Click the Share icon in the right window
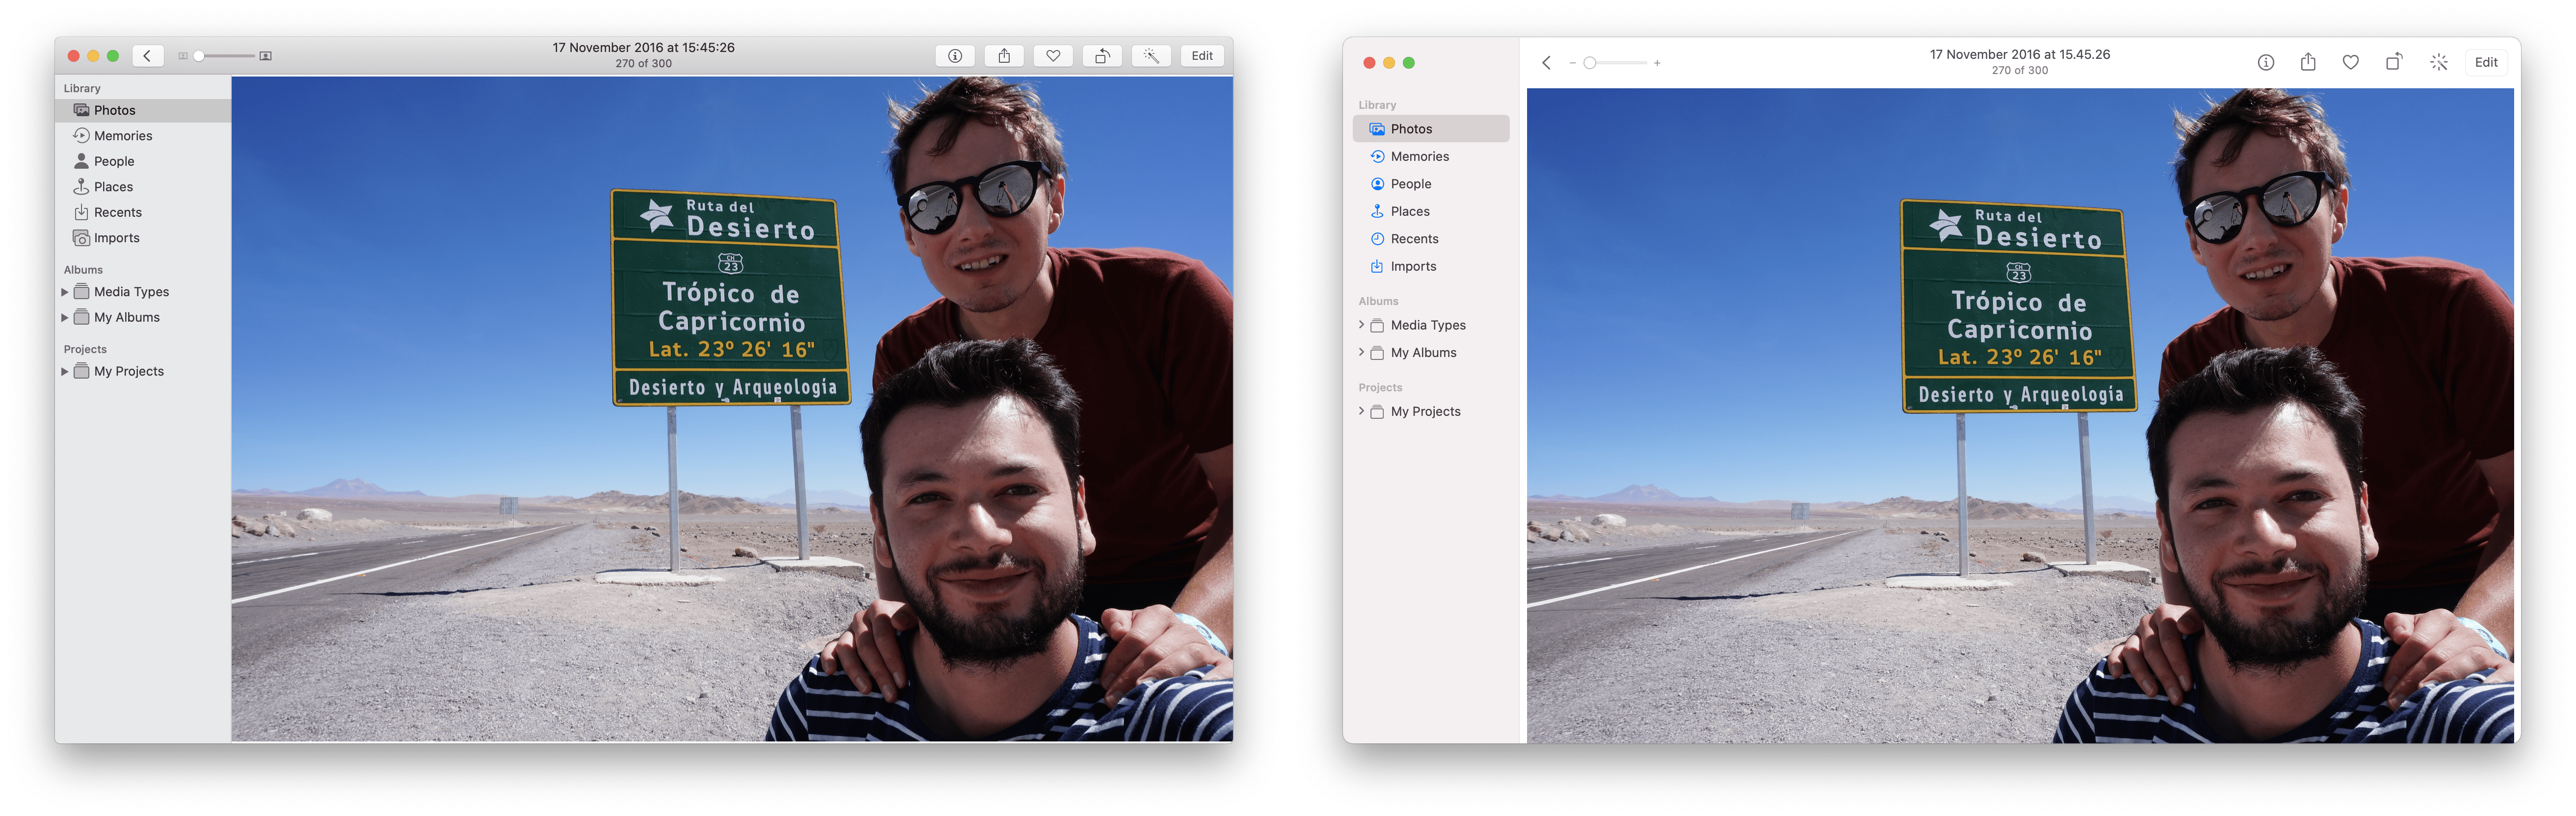The width and height of the screenshot is (2576, 816). (x=2307, y=63)
